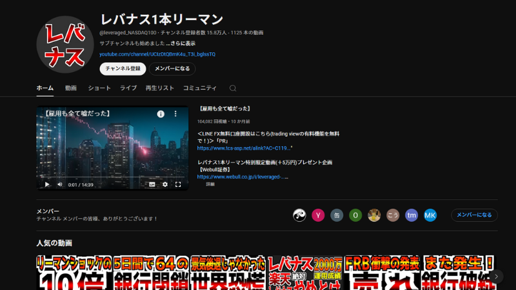516x290 pixels.
Task: Open the ホーム tab
Action: point(45,88)
